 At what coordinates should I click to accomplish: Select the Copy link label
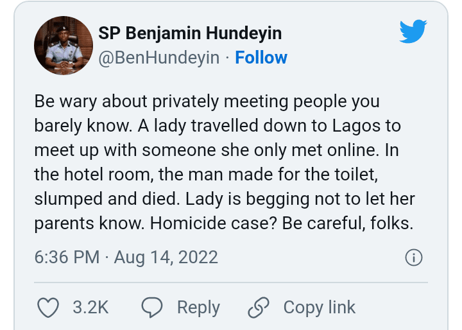319,308
